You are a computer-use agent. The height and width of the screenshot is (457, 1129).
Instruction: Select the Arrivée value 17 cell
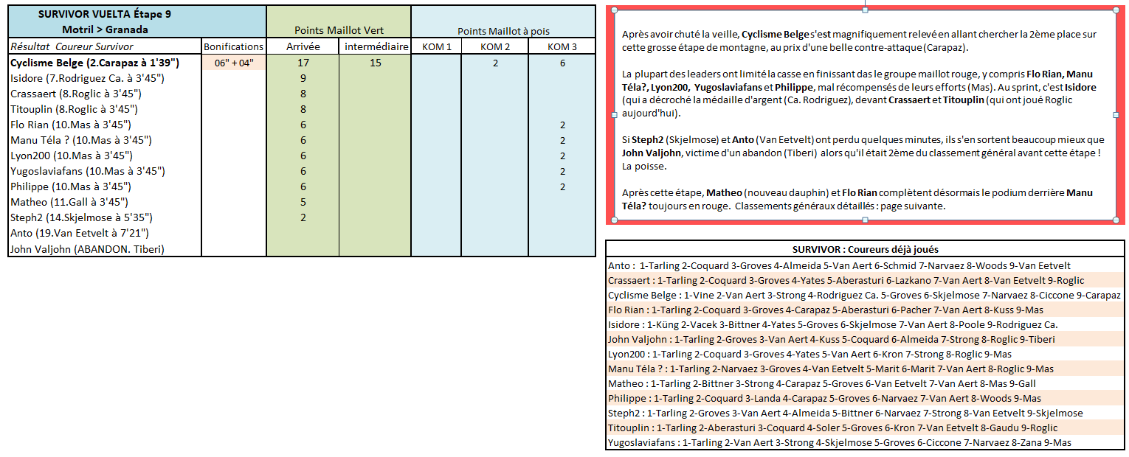coord(303,63)
